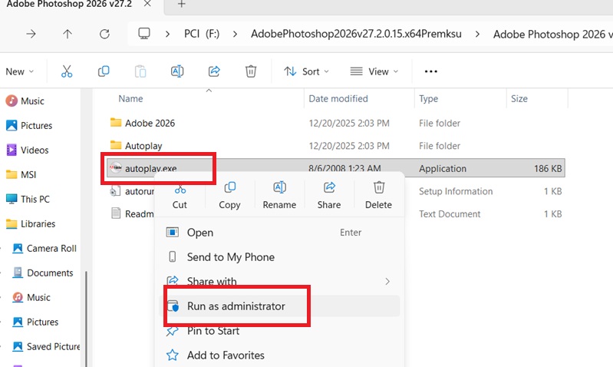Open Videos in the sidebar
Viewport: 613px width, 367px height.
[x=28, y=150]
